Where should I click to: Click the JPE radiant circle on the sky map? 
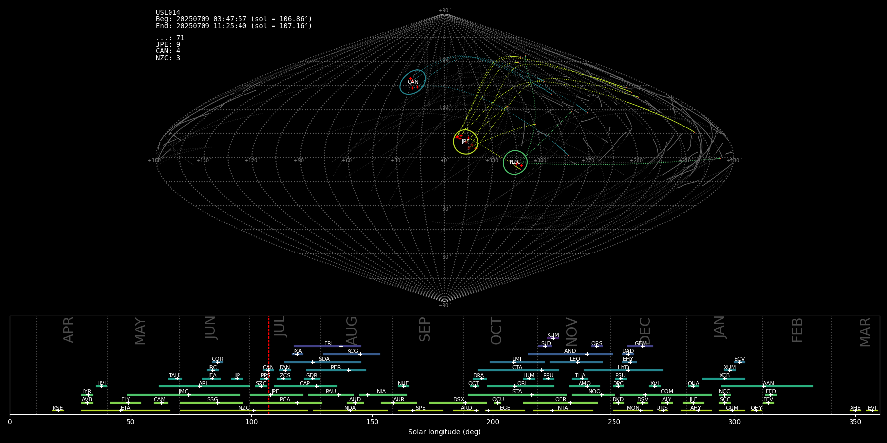(x=466, y=142)
